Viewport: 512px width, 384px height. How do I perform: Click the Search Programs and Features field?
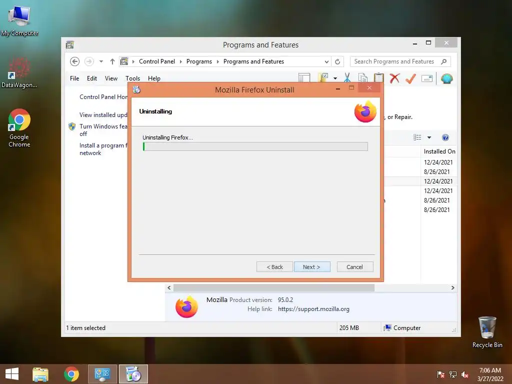tap(400, 61)
